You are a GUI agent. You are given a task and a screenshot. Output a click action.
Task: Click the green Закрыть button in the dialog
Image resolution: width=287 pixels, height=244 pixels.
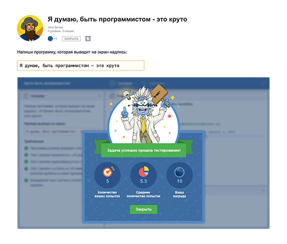click(x=143, y=209)
